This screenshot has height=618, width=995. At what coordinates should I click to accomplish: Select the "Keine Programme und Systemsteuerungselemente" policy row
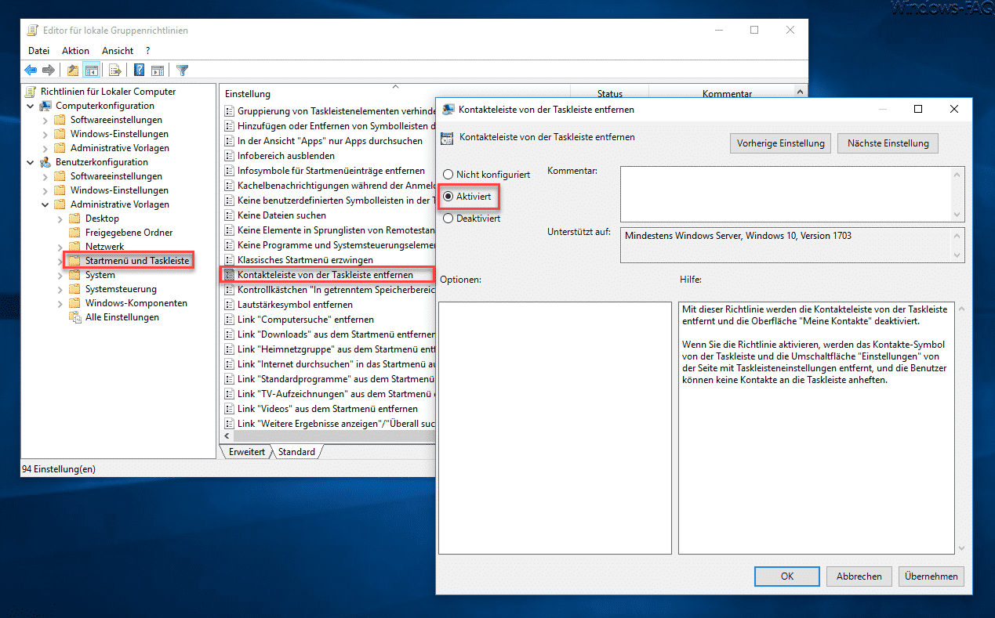click(x=328, y=245)
